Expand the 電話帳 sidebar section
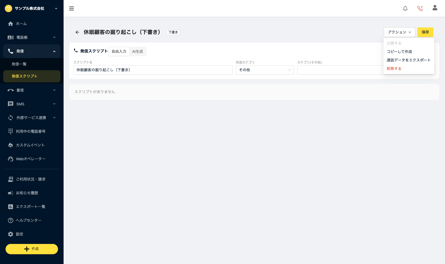This screenshot has height=264, width=445. coord(32,37)
